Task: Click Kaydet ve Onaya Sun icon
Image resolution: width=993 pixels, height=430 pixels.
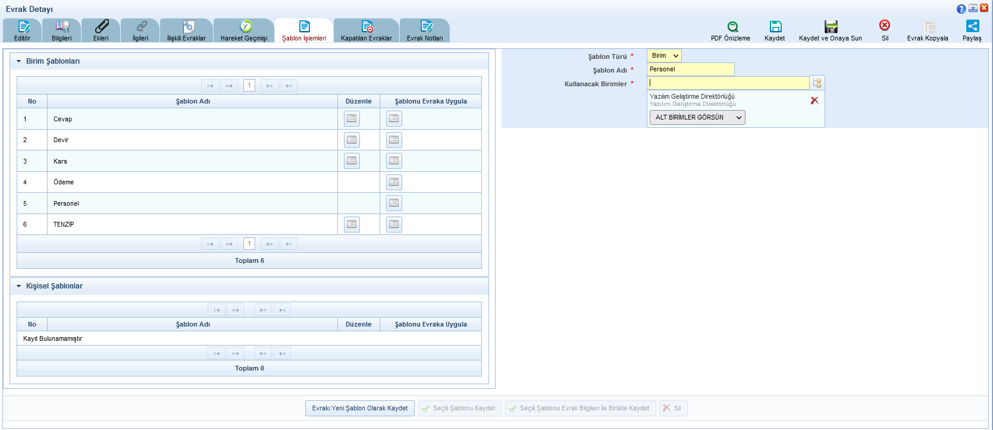Action: (831, 27)
